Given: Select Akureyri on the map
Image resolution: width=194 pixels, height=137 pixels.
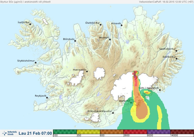Looking at the screenshot, I should tap(104, 38).
